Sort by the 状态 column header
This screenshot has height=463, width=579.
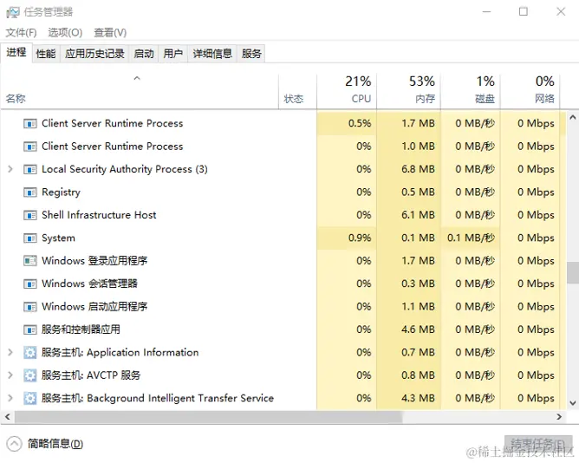[297, 91]
